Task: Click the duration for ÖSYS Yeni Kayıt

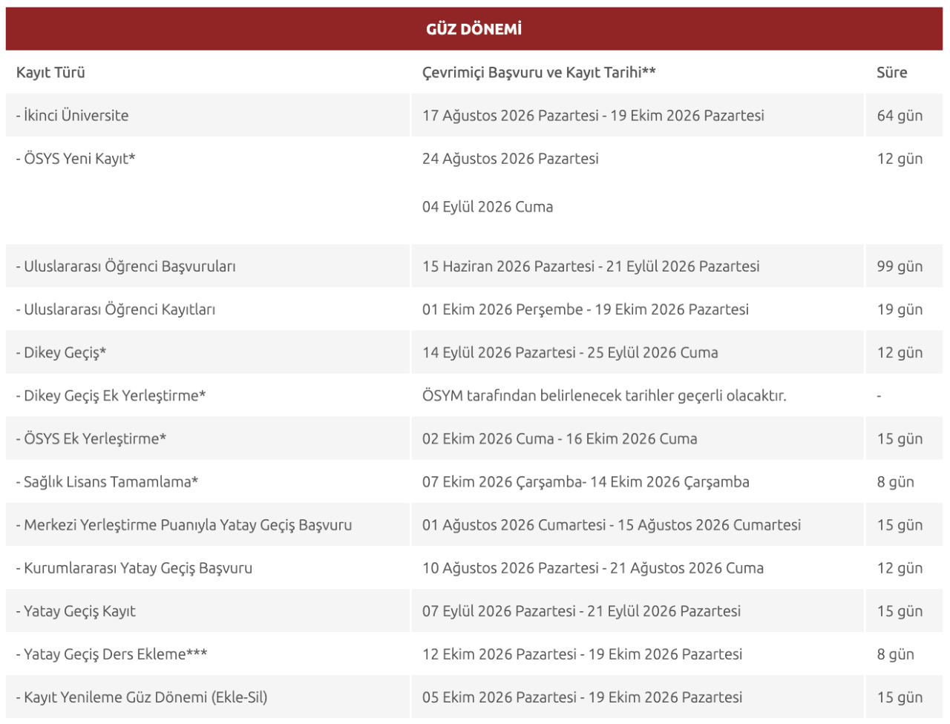Action: [x=900, y=158]
